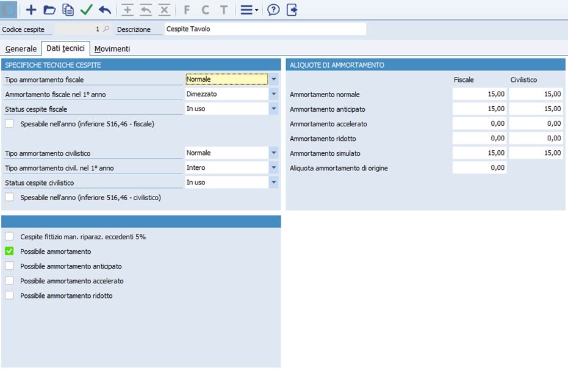
Task: Tick Possibile ammortamento anticipato checkbox
Action: point(9,266)
